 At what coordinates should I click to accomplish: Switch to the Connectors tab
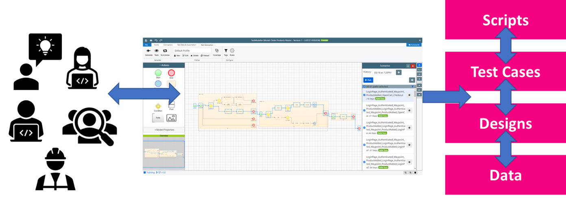[x=168, y=45]
